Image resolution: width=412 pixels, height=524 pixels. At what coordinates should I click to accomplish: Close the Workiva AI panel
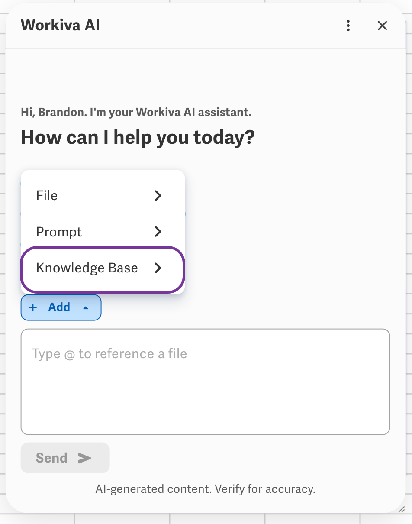pos(382,26)
